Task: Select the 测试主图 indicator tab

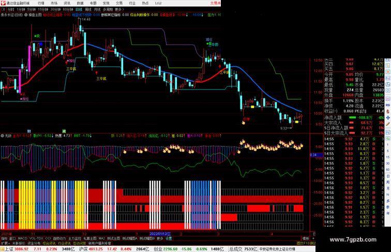Action: [x=113, y=239]
